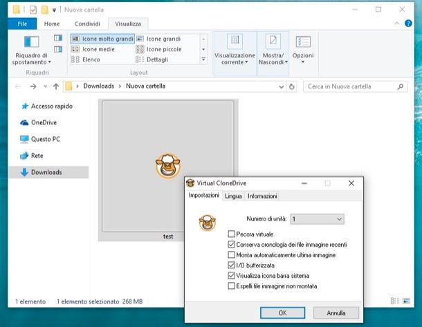422x327 pixels.
Task: Minimize the Virtual CloneDrive dialog
Action: click(x=304, y=183)
